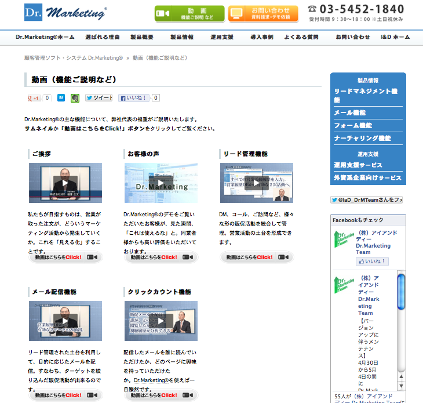Viewport: 423px width, 403px height.
Task: Open 外資系企業向けサービス sidebar link
Action: point(367,177)
